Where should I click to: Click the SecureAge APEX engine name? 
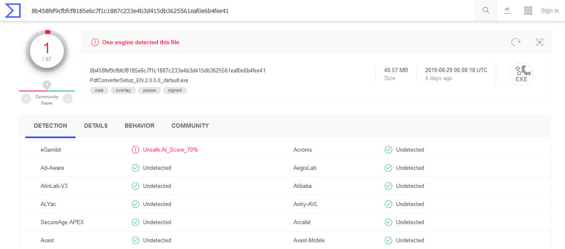coord(62,222)
